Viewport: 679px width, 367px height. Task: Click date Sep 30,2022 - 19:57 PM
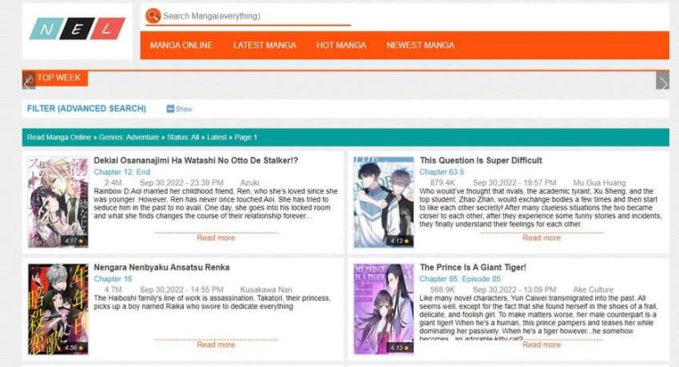(x=515, y=182)
